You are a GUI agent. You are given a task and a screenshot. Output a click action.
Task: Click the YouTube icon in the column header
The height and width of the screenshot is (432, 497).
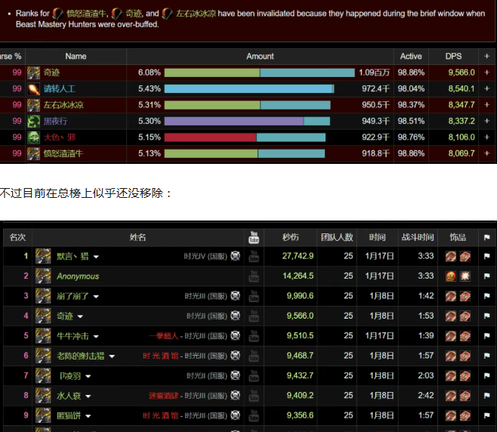(x=254, y=237)
